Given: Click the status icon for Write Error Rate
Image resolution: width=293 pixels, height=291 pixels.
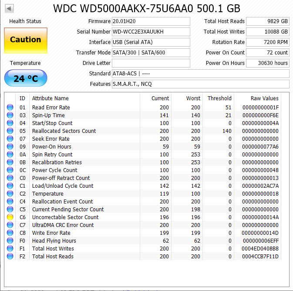Looking at the screenshot, I should (x=10, y=233).
